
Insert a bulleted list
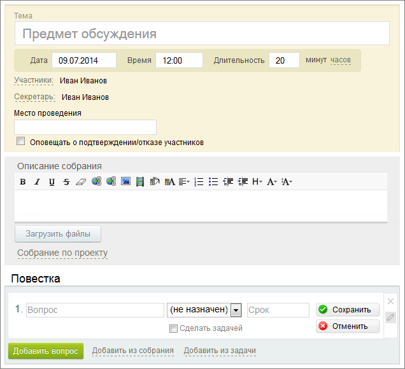213,182
